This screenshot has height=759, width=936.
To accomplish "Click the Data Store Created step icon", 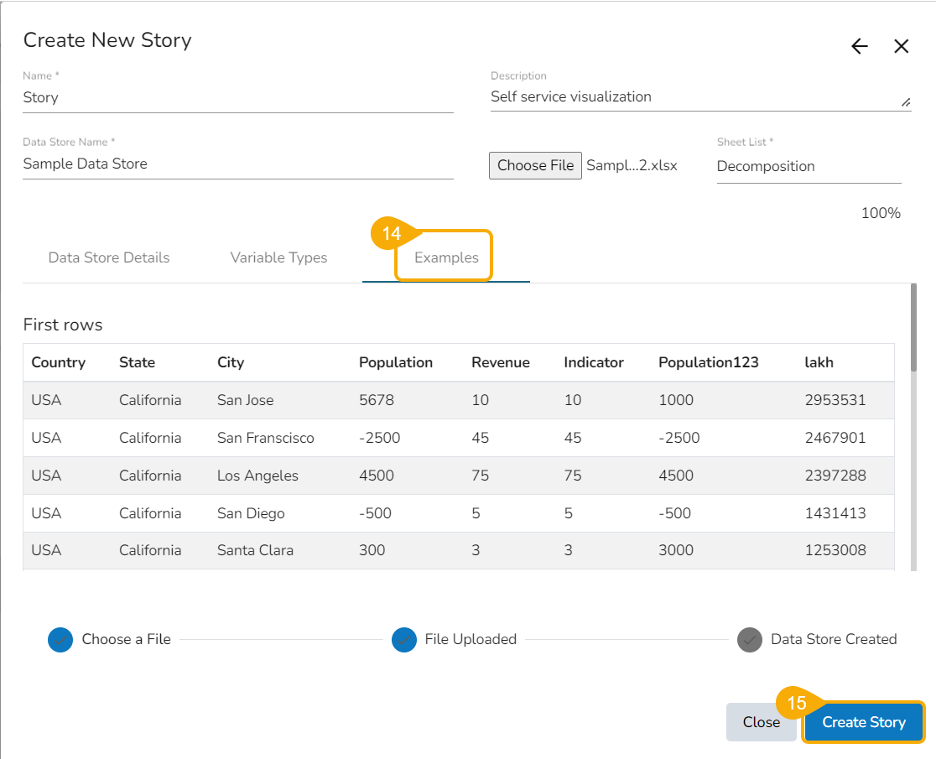I will pyautogui.click(x=749, y=640).
